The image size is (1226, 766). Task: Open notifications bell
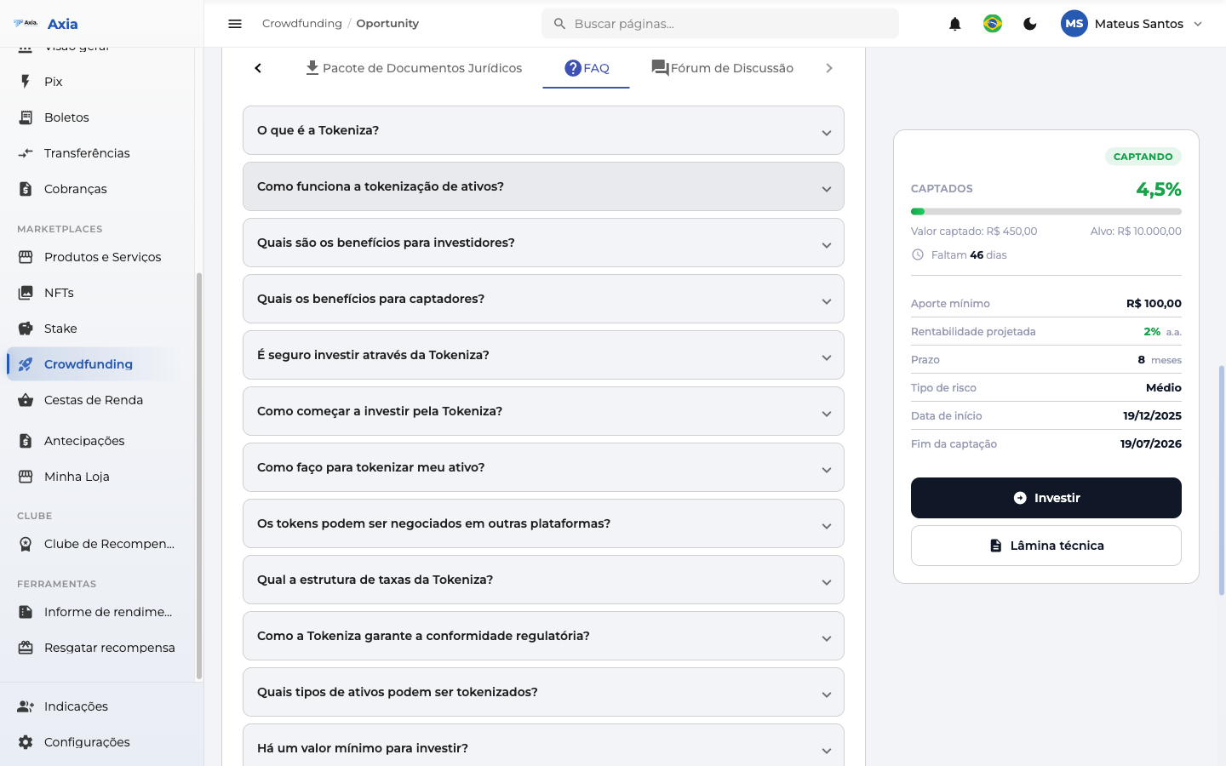(955, 24)
